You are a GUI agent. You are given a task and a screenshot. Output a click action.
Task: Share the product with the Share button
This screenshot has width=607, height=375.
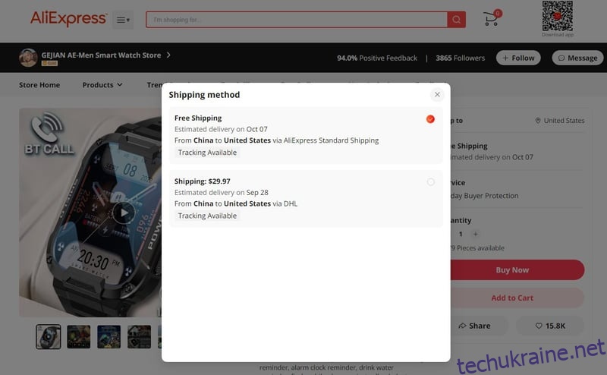coord(480,326)
